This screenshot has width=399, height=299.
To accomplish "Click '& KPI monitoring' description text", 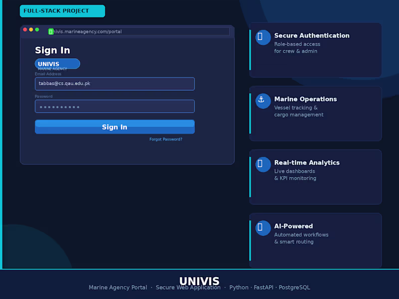I will pyautogui.click(x=295, y=178).
